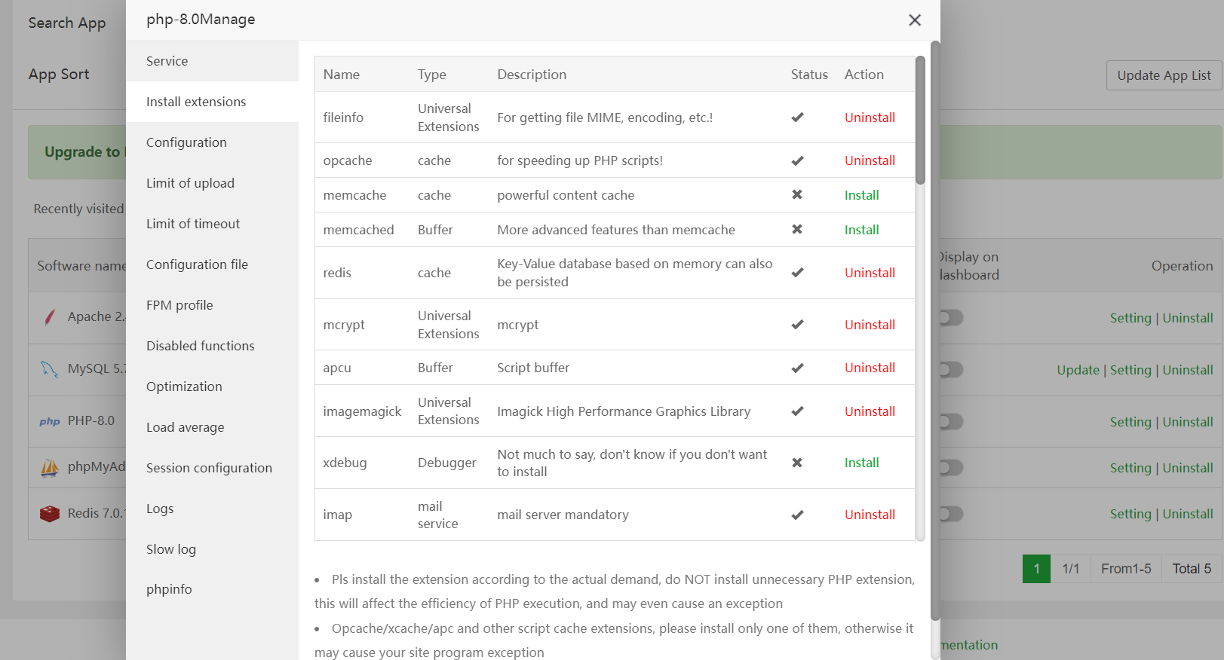Screen dimensions: 1224x660
Task: Click the xdebug not-installed X icon
Action: click(797, 463)
